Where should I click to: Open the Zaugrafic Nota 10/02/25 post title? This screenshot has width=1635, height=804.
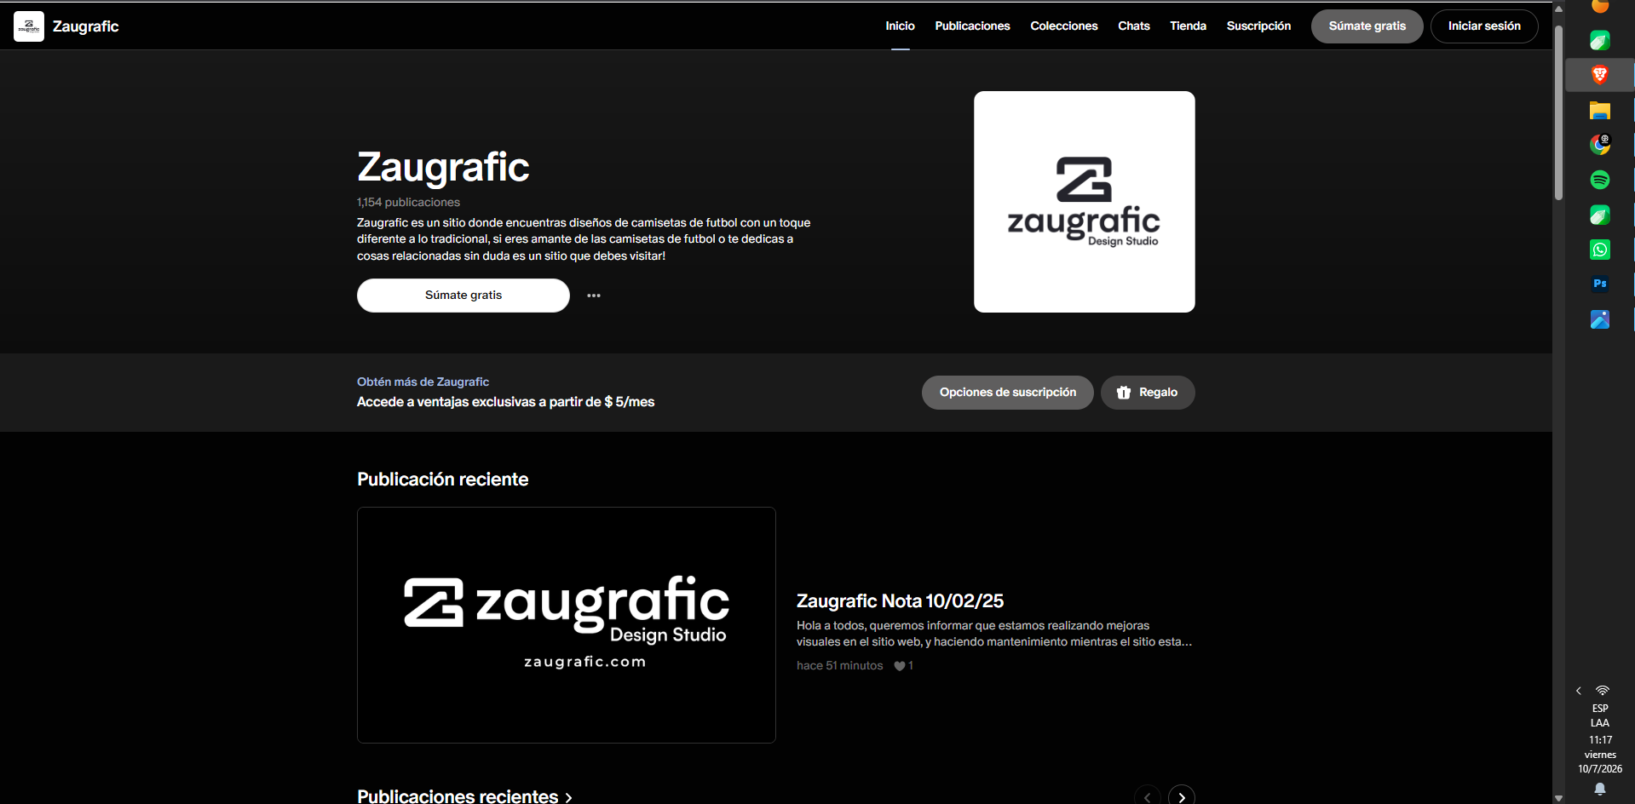click(900, 601)
